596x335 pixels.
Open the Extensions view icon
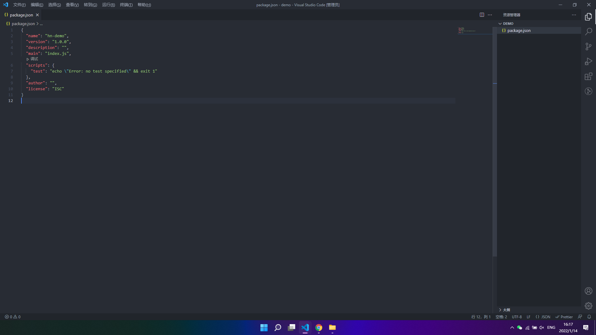click(588, 76)
